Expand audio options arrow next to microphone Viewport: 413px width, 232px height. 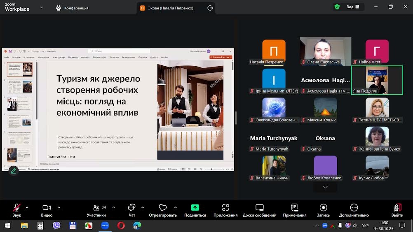[x=27, y=208]
